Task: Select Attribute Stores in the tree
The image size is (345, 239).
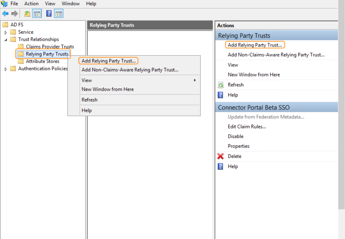Action: pyautogui.click(x=42, y=61)
